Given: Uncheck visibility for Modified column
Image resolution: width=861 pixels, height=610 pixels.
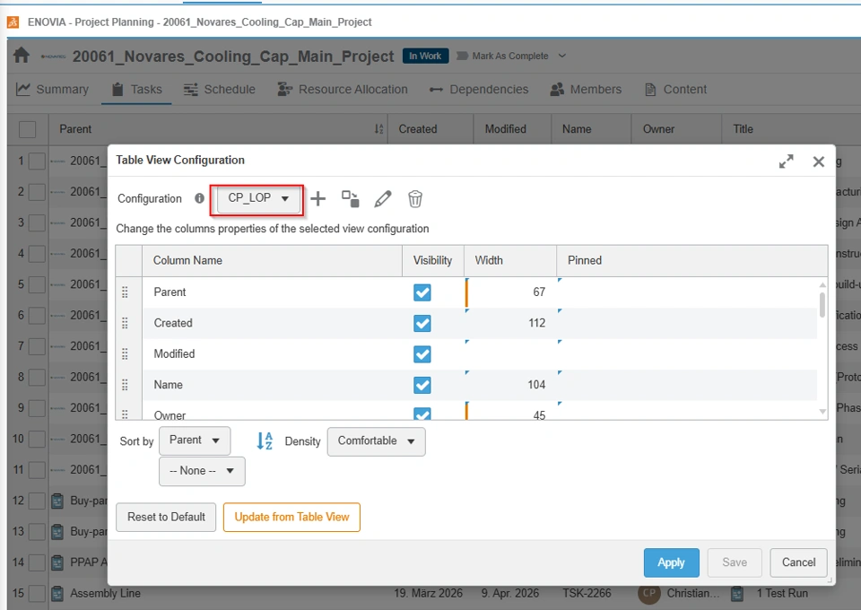Looking at the screenshot, I should 422,353.
